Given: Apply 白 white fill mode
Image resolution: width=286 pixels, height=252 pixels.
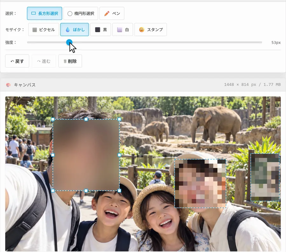Looking at the screenshot, I should pos(123,30).
